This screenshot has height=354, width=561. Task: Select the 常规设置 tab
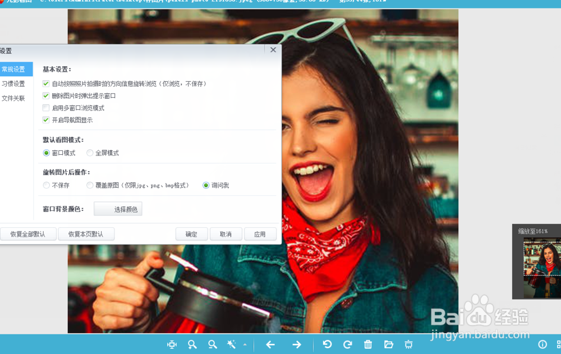[16, 69]
